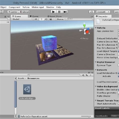Toggle 2D scene view mode
The width and height of the screenshot is (119, 119).
pos(36,19)
